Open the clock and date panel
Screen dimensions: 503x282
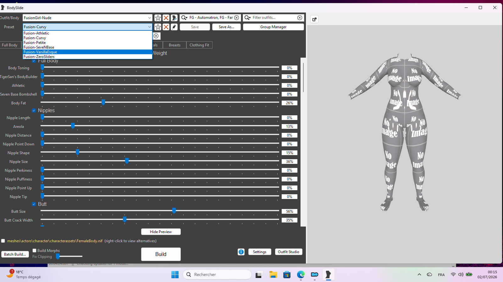click(x=487, y=274)
